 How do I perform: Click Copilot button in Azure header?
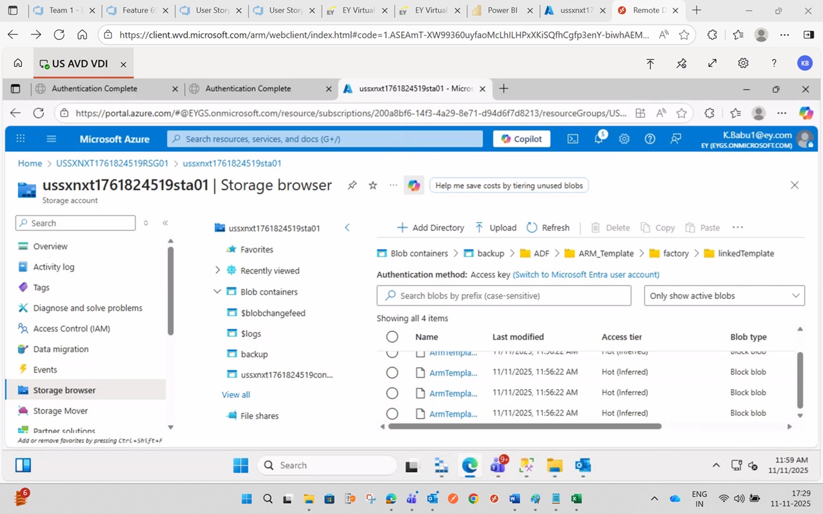pyautogui.click(x=521, y=139)
